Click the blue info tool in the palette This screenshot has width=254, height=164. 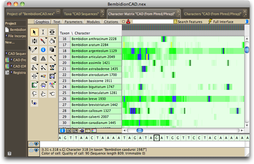point(43,50)
